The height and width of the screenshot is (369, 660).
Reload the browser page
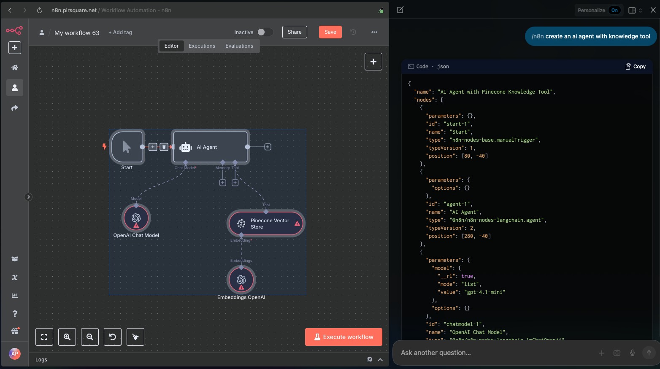pyautogui.click(x=39, y=10)
